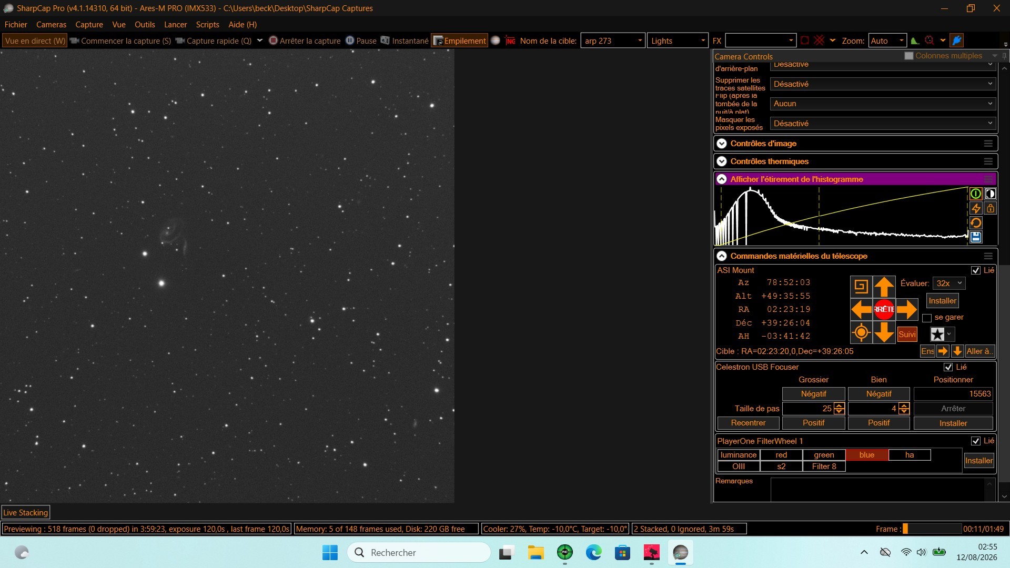Collapse the histogram stretch section
Viewport: 1010px width, 568px height.
[x=722, y=179]
